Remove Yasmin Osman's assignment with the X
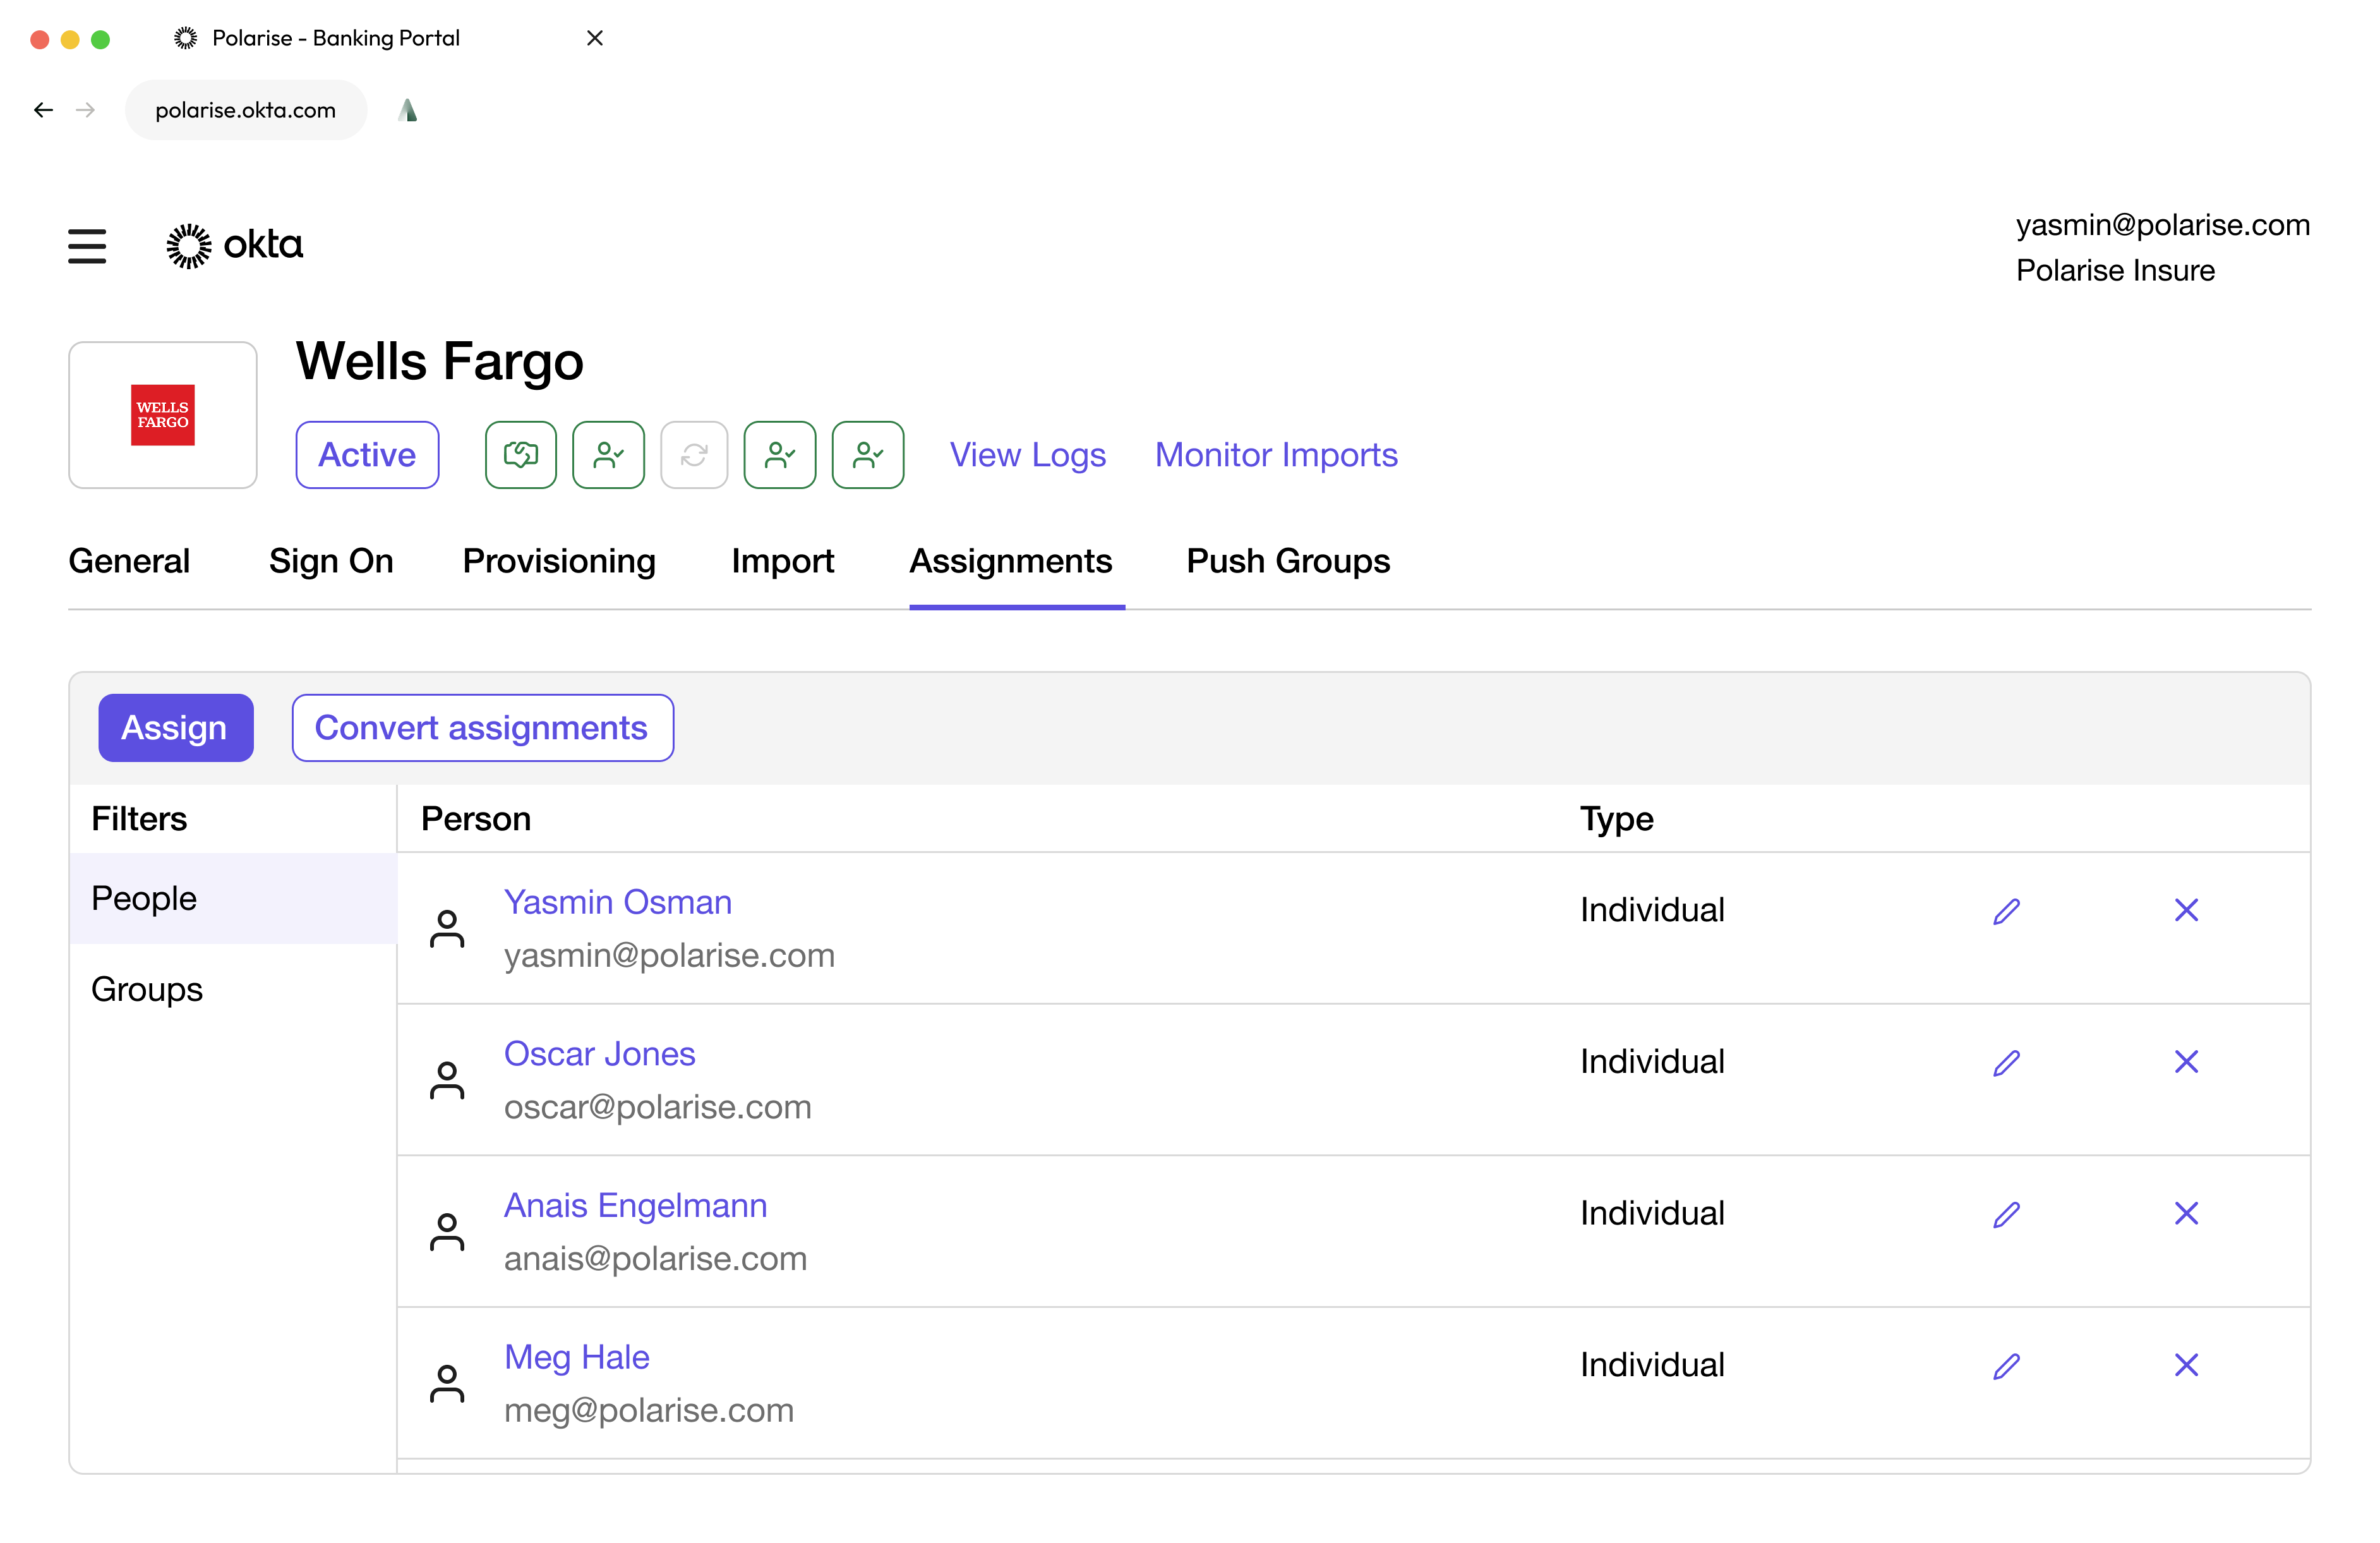The image size is (2380, 1543). [x=2186, y=910]
